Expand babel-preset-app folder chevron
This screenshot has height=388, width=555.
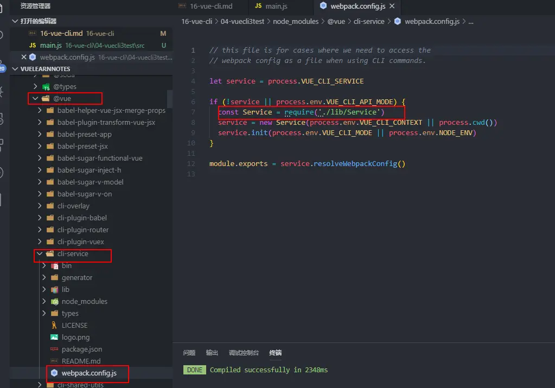39,134
